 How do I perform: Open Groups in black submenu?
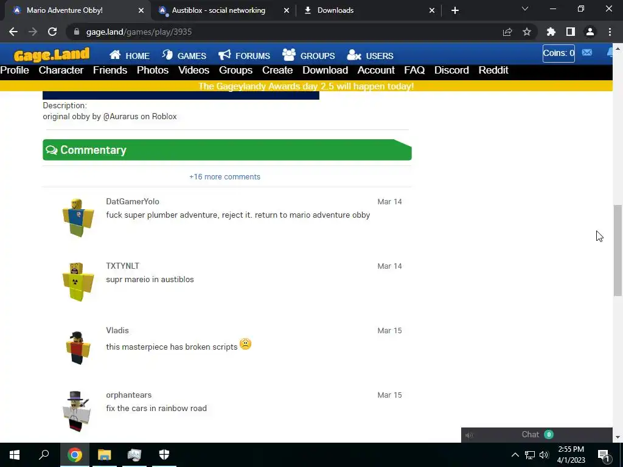(235, 71)
